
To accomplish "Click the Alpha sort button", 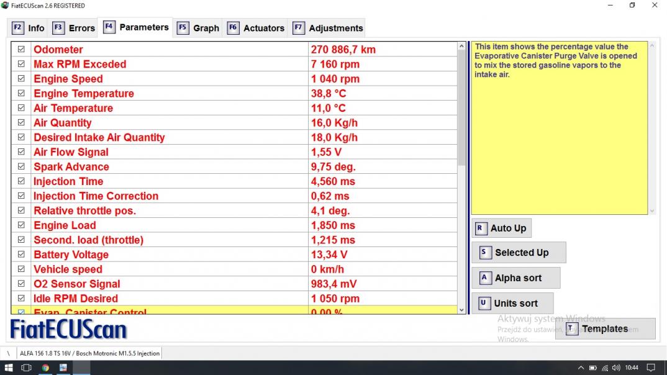I will [516, 278].
